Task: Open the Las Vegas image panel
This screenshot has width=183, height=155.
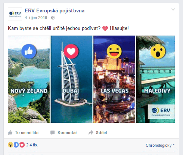Action: pyautogui.click(x=114, y=79)
